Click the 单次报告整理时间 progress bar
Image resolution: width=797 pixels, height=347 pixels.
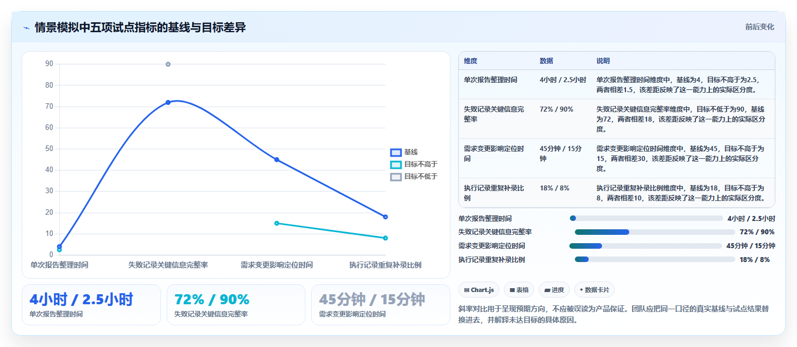coord(646,219)
